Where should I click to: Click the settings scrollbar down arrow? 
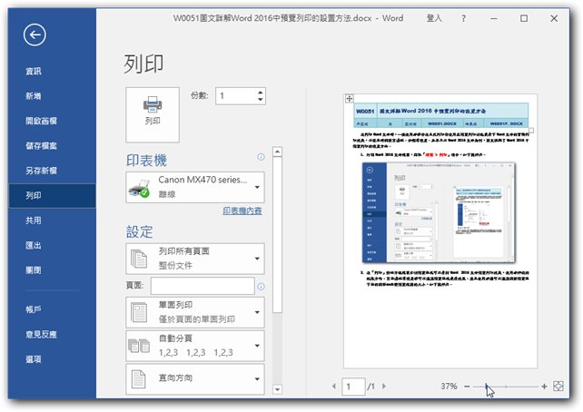pyautogui.click(x=277, y=389)
